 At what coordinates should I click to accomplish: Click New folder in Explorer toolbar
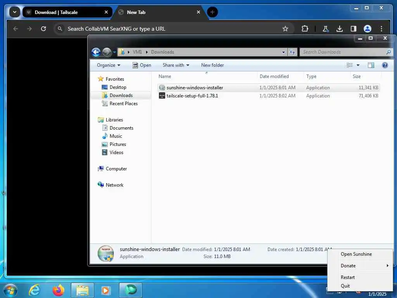[212, 65]
